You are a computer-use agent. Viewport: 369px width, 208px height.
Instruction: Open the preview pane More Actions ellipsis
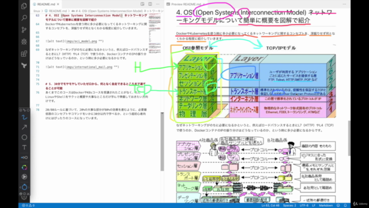click(344, 4)
